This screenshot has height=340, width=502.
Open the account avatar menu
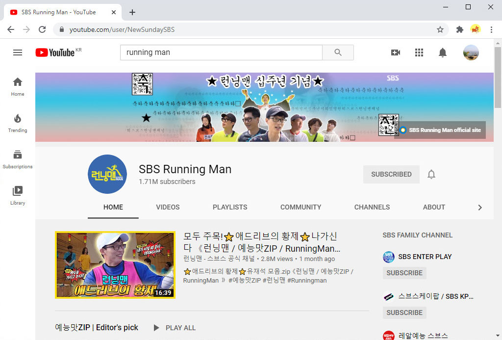click(471, 52)
